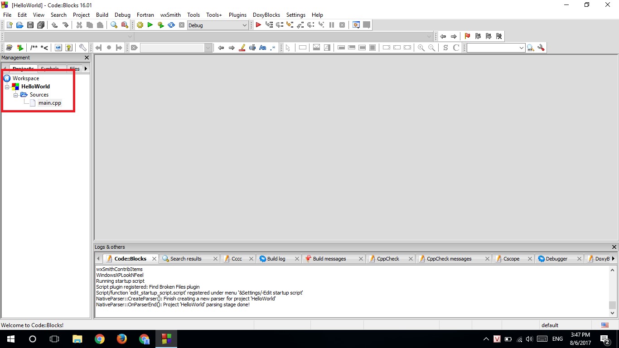Click the Stop debugger icon
619x348 pixels.
[342, 25]
